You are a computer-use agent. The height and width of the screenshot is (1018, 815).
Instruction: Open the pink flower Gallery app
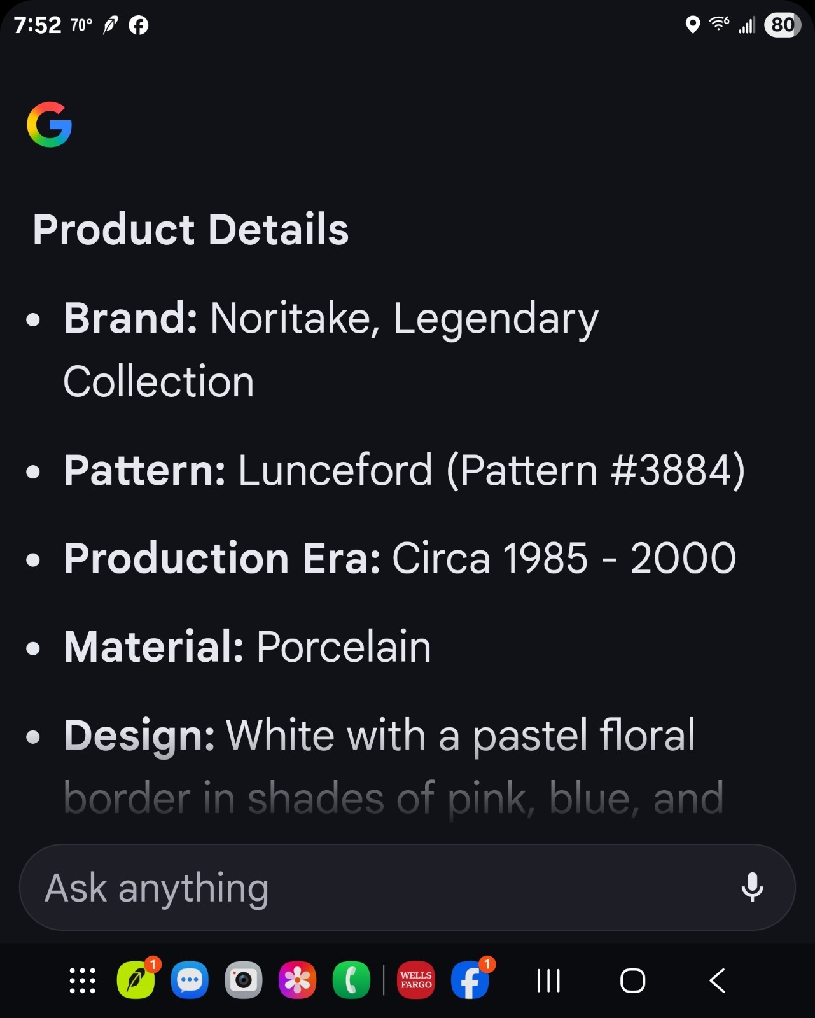click(x=298, y=980)
